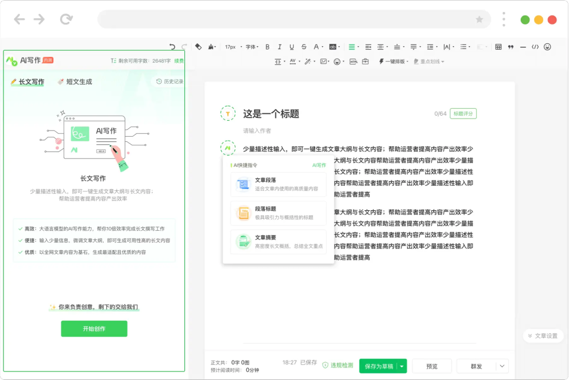Select the 文章段落 AI quick command
The image size is (569, 380).
[x=278, y=183]
